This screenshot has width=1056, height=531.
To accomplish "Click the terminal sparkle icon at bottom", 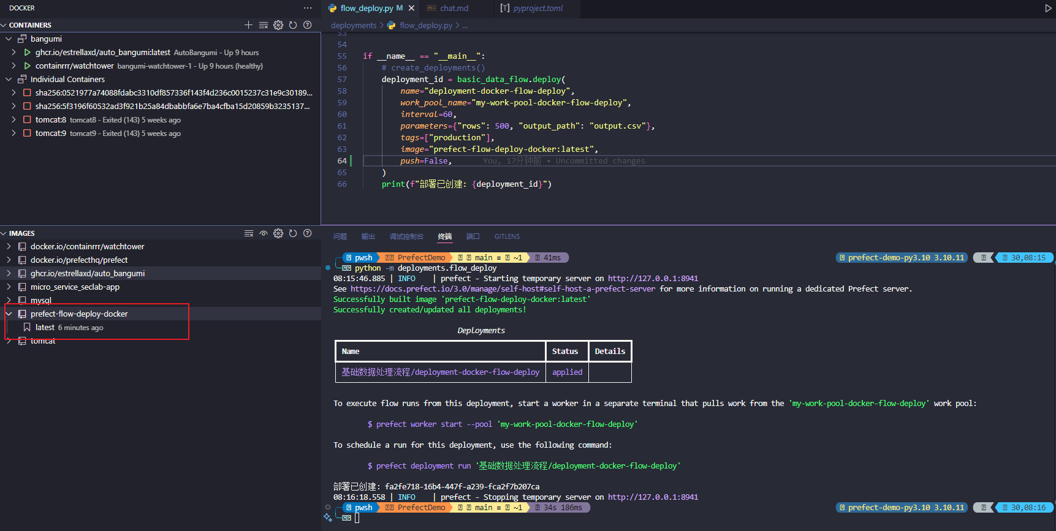I will [x=328, y=518].
